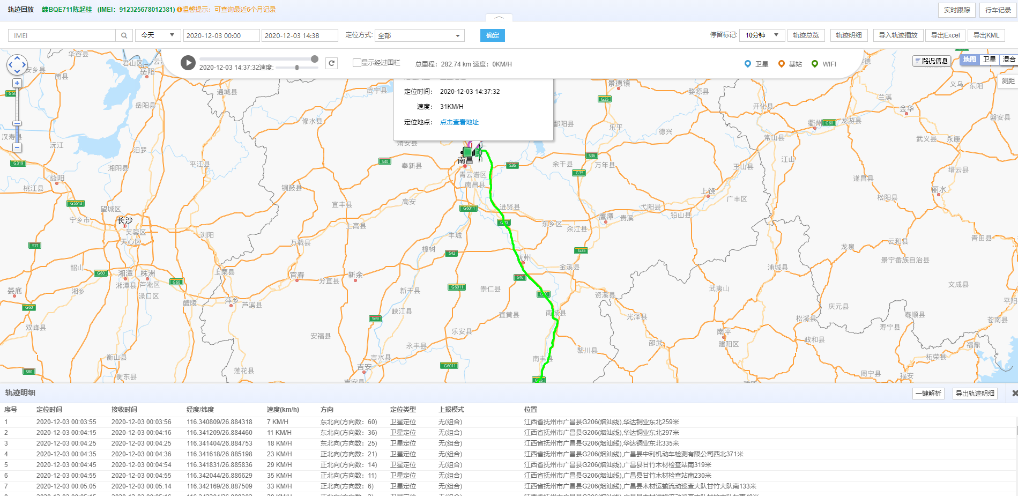Search IMEI with magnifier icon
The width and height of the screenshot is (1018, 496).
[124, 35]
